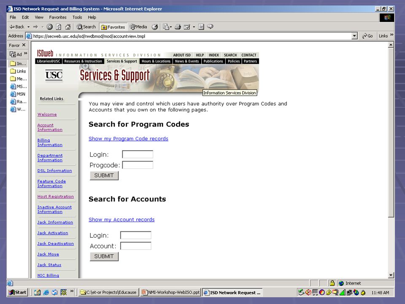
Task: Click the Progcode input field
Action: [x=138, y=165]
